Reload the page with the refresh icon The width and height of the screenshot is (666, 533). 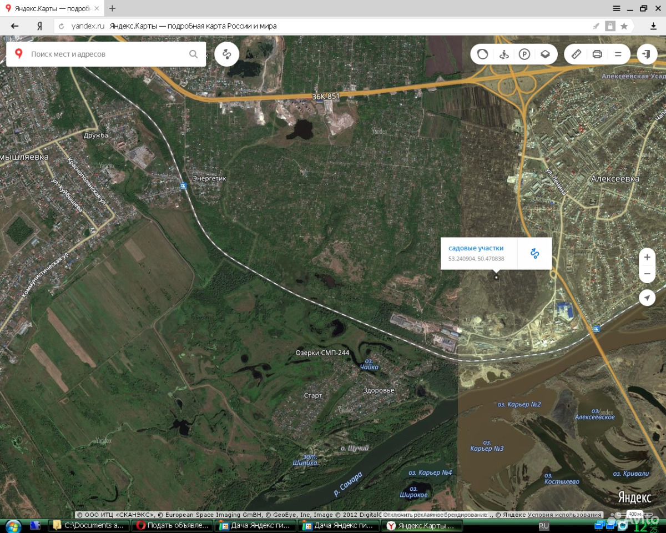(x=62, y=26)
